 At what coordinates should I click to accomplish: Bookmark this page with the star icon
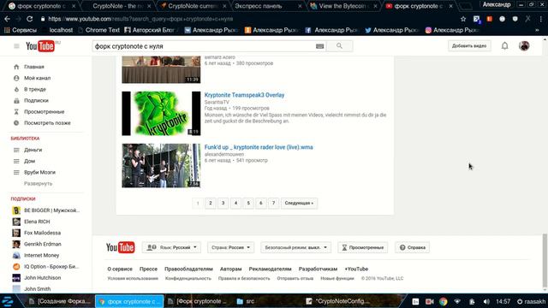click(x=463, y=19)
